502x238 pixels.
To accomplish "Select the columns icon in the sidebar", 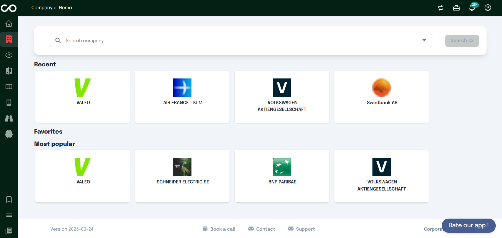I will click(x=9, y=87).
